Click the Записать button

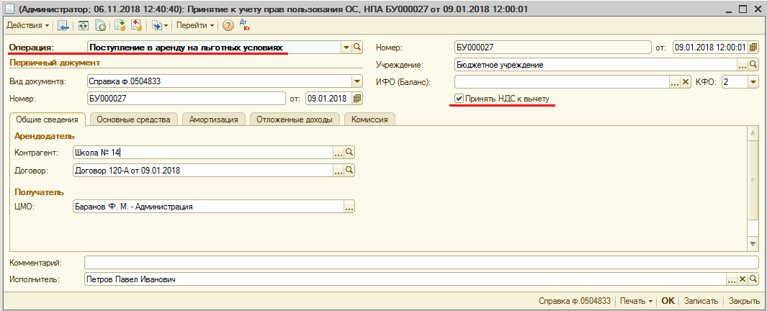(701, 301)
